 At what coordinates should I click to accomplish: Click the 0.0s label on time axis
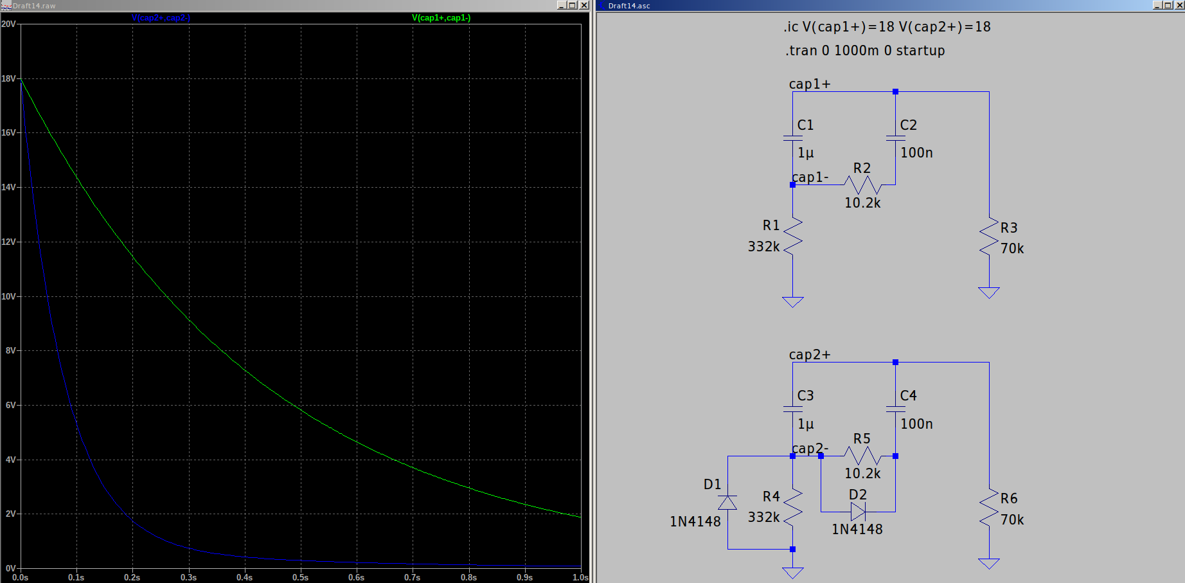pos(21,577)
